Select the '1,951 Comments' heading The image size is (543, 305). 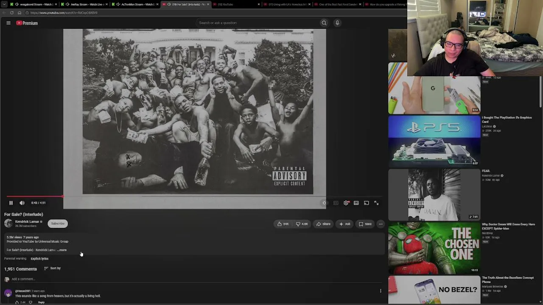(20, 269)
